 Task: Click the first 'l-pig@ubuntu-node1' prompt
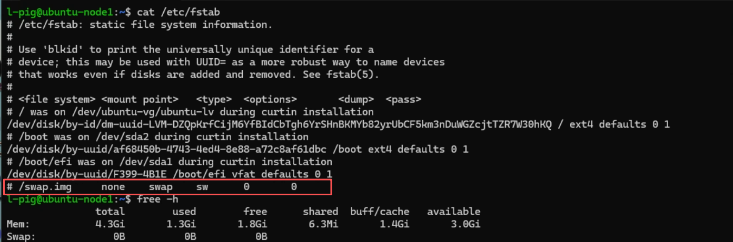click(60, 12)
